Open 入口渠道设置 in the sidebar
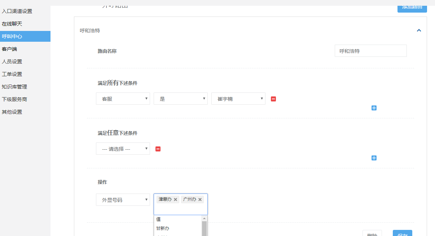 17,11
